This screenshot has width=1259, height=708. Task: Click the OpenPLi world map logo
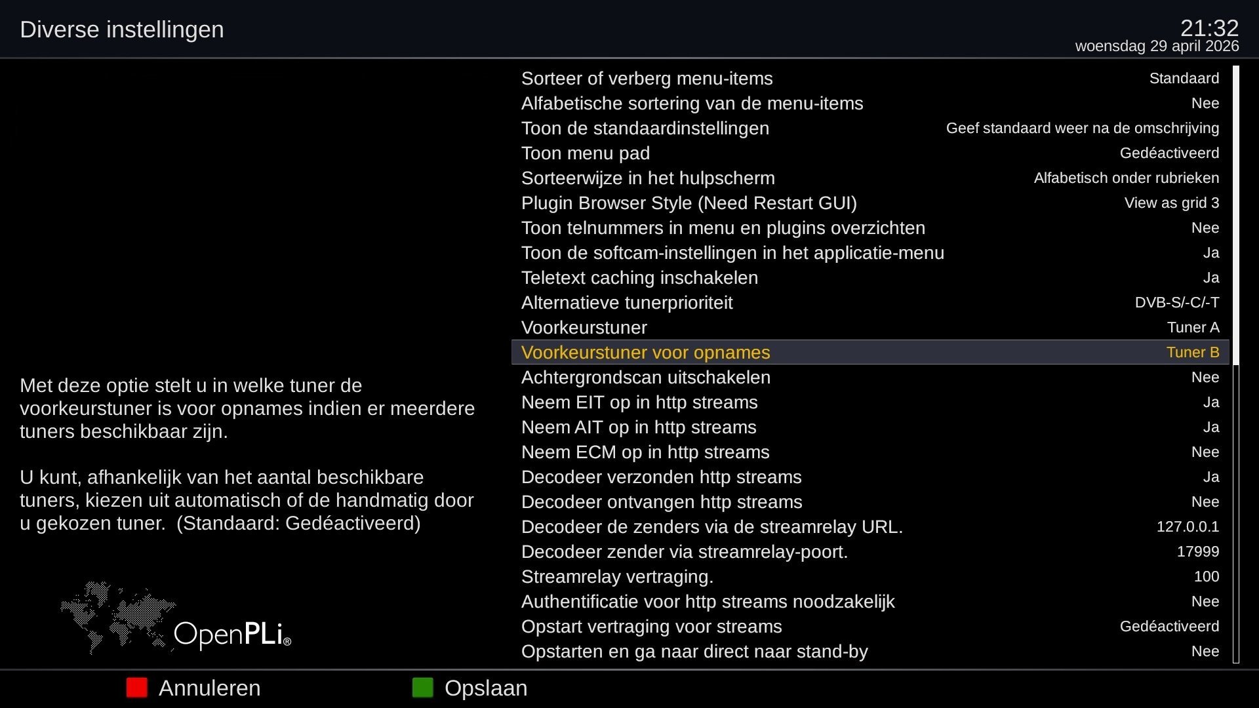[x=176, y=619]
